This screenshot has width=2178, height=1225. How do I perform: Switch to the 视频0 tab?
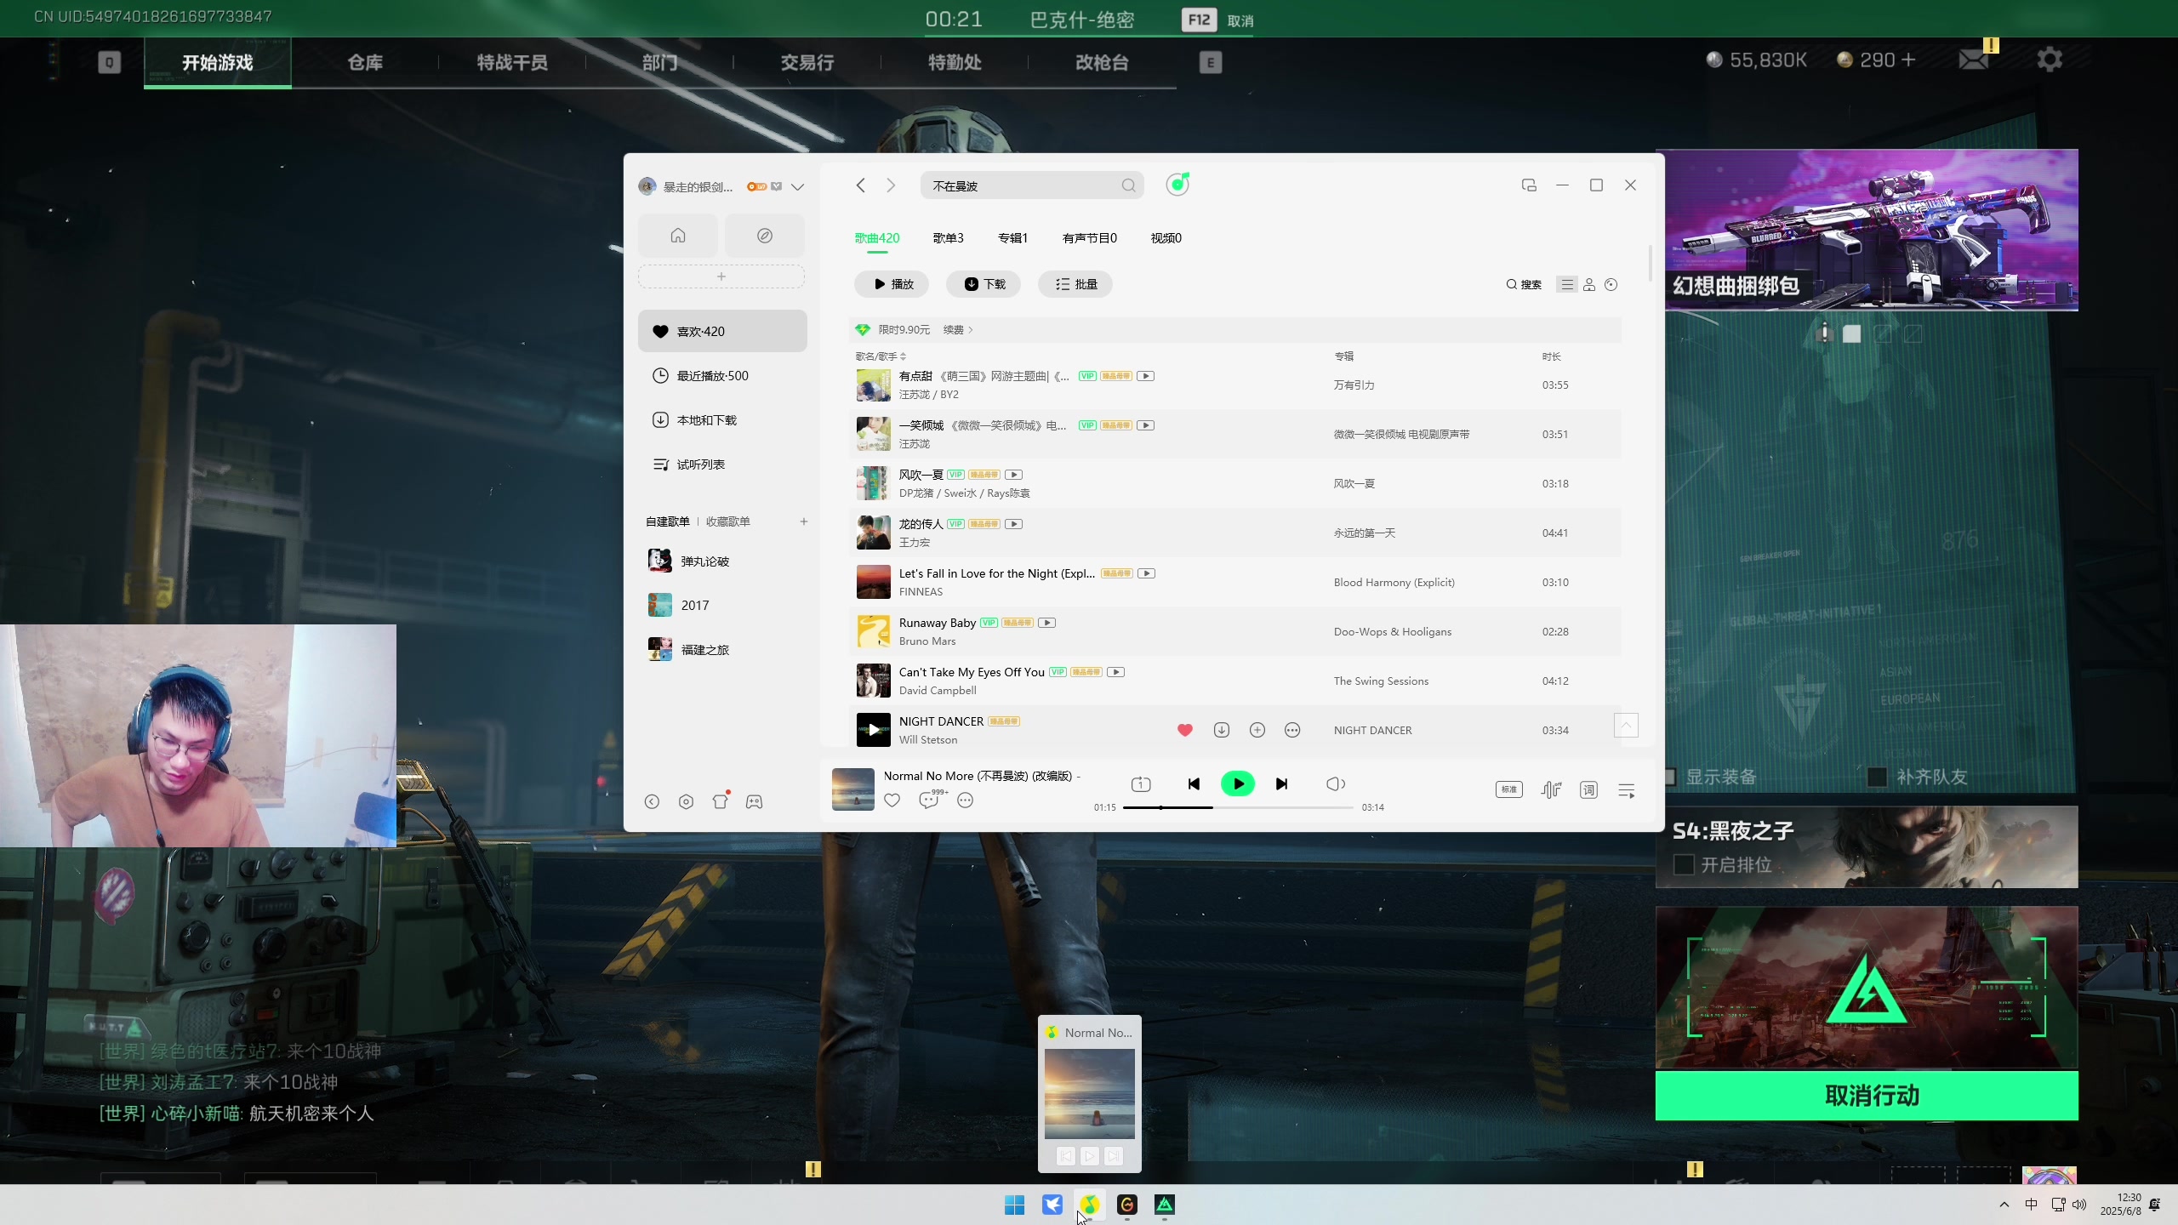[1166, 238]
